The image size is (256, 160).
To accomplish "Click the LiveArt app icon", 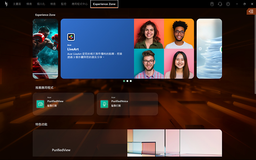I will (71, 37).
